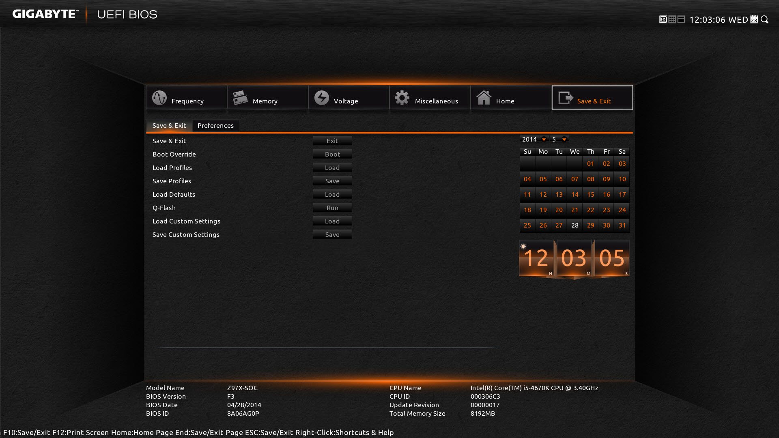This screenshot has width=779, height=438.
Task: Click the GIGABYTE logo
Action: point(45,14)
